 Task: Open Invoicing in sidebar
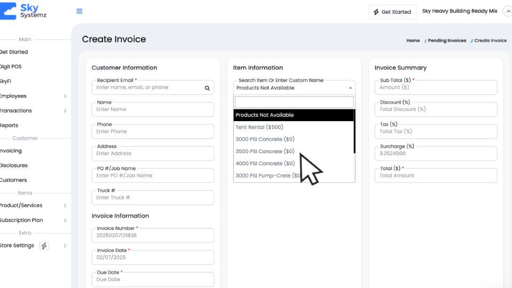11,151
